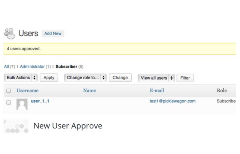Open the View all users dropdown
The image size is (240, 154).
(x=156, y=78)
